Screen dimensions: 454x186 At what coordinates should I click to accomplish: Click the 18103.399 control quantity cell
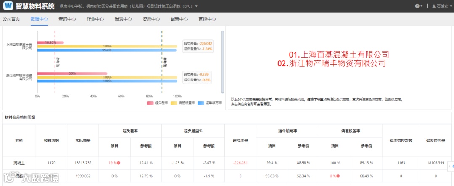pos(435,163)
